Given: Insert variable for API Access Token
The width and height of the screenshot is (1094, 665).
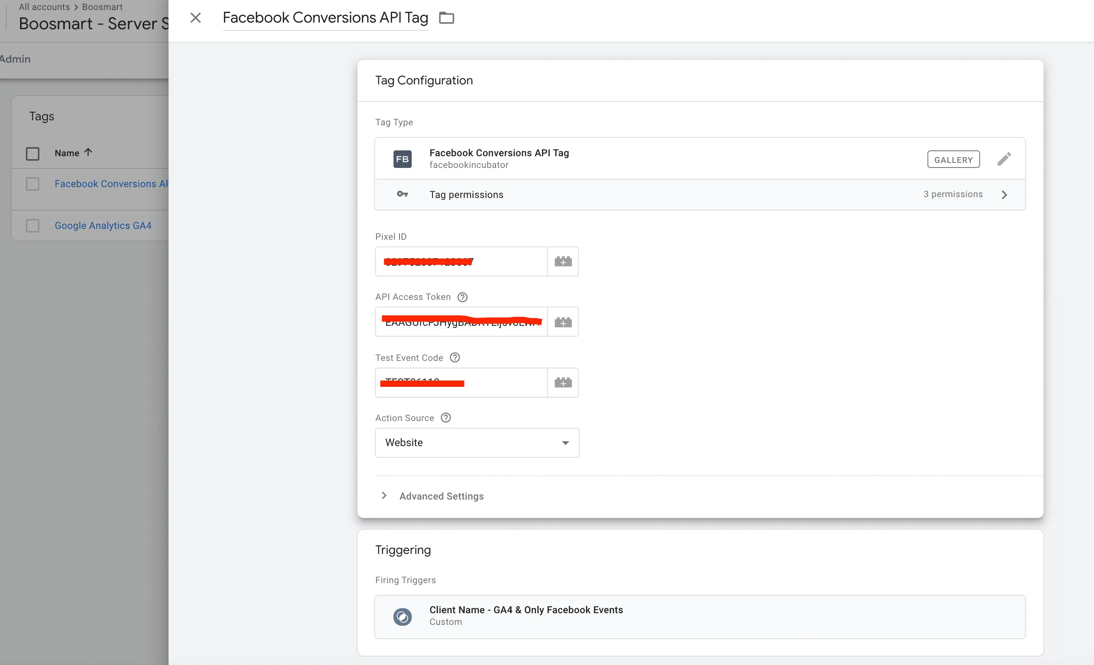Looking at the screenshot, I should [563, 322].
